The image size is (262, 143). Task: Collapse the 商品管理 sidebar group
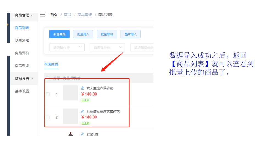pyautogui.click(x=24, y=15)
